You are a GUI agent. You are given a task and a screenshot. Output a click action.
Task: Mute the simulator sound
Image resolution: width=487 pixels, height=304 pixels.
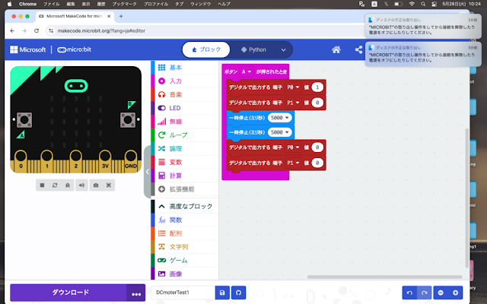point(81,185)
